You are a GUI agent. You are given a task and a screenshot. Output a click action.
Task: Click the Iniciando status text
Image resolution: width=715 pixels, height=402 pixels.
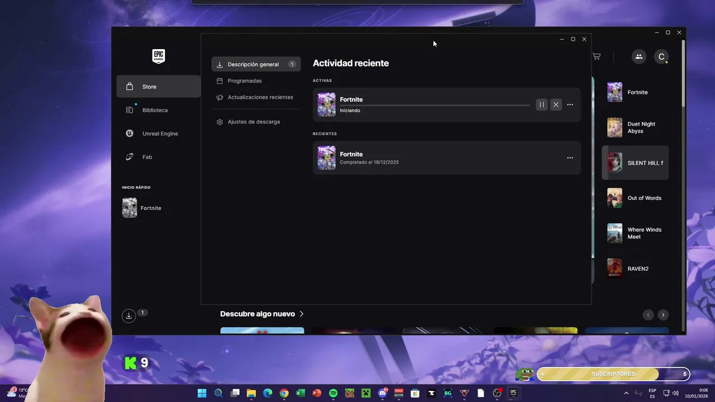350,111
